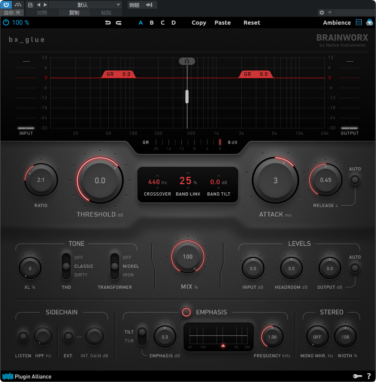Click the MONO MKR. Hz knob
Image resolution: width=376 pixels, height=382 pixels.
(317, 337)
